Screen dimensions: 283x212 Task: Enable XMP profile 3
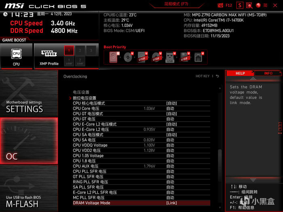[x=91, y=50]
